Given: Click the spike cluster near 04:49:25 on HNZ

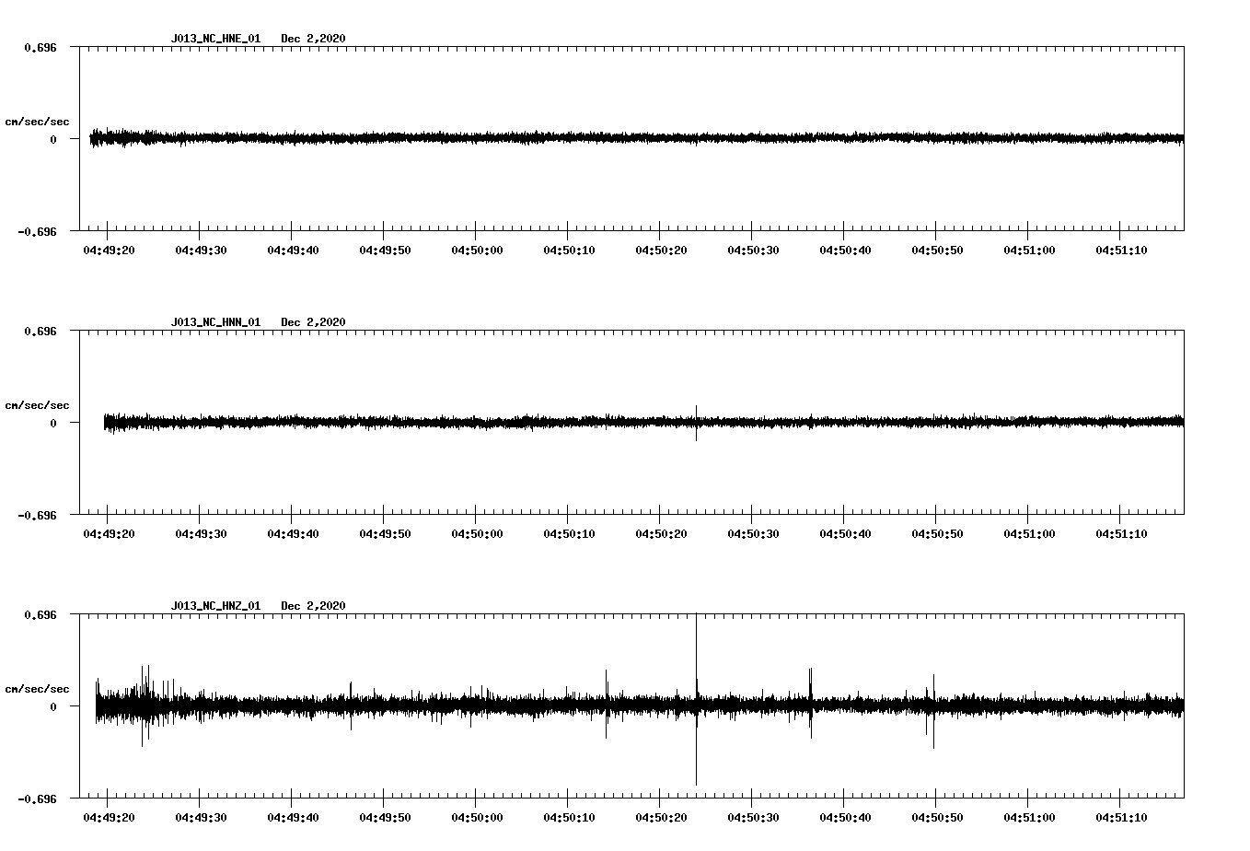Looking at the screenshot, I should tap(145, 705).
